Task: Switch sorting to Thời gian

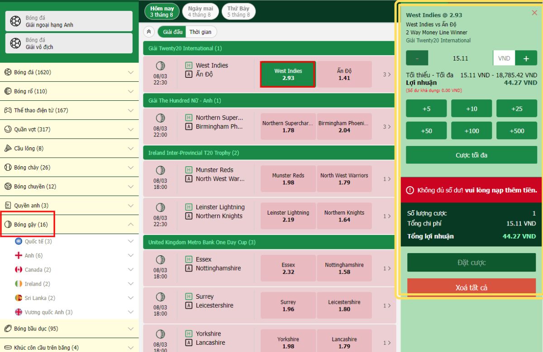Action: [200, 32]
